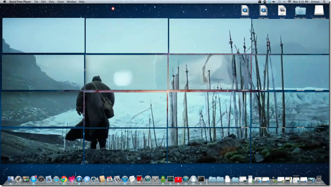Viewport: 331px width, 187px height.
Task: Launch Safari compass icon in Dock
Action: point(56,179)
